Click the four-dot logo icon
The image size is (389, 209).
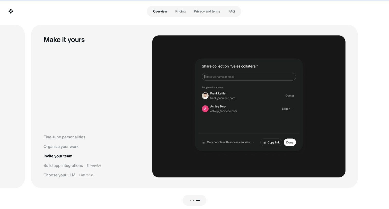(11, 11)
